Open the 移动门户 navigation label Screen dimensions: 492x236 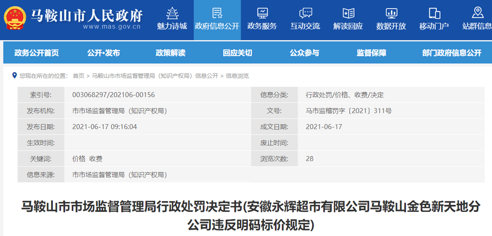[434, 26]
